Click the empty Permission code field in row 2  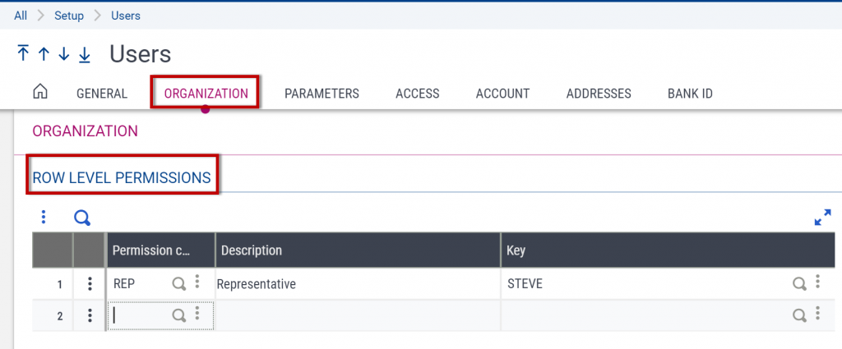point(140,315)
